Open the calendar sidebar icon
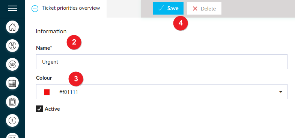 pyautogui.click(x=12, y=83)
